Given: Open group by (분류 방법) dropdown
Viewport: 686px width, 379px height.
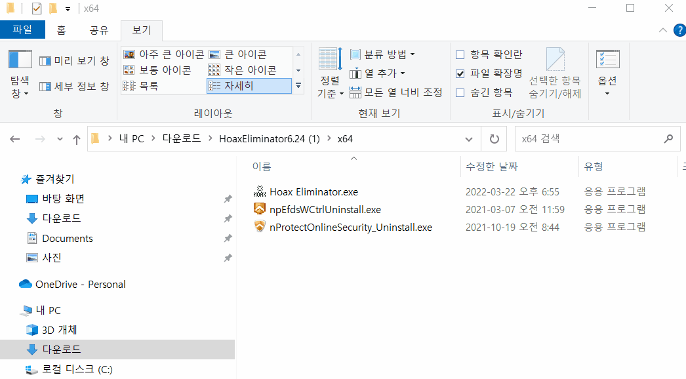Looking at the screenshot, I should (x=382, y=54).
